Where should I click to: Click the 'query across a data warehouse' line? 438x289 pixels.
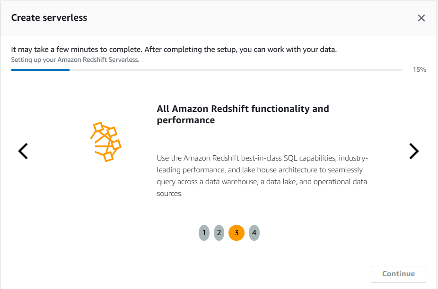(262, 182)
